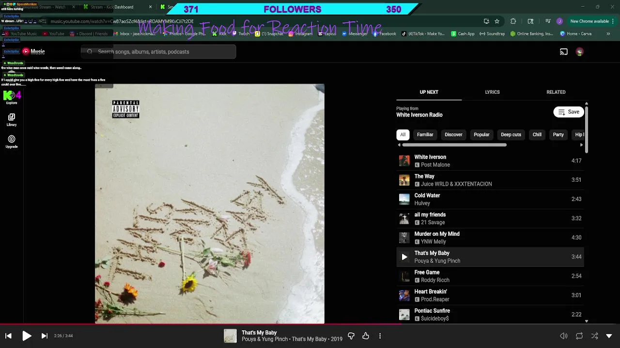The image size is (620, 348).
Task: Click the queue scrollbar down arrow
Action: (587, 321)
